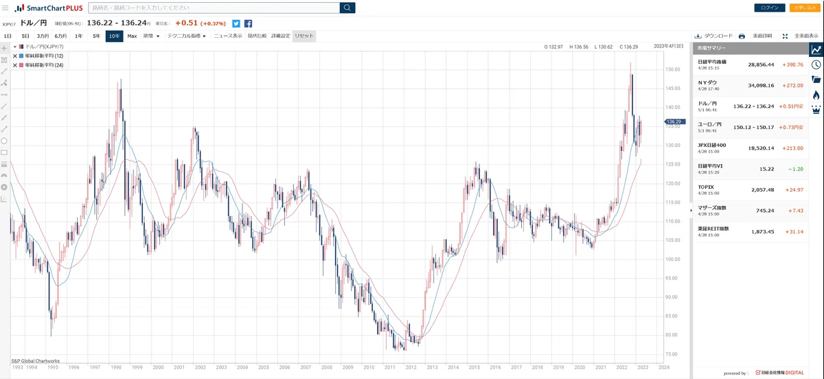Open JPX日経400 summary row
The height and width of the screenshot is (379, 824).
(750, 148)
